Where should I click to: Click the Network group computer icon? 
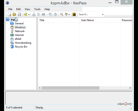tap(12, 31)
